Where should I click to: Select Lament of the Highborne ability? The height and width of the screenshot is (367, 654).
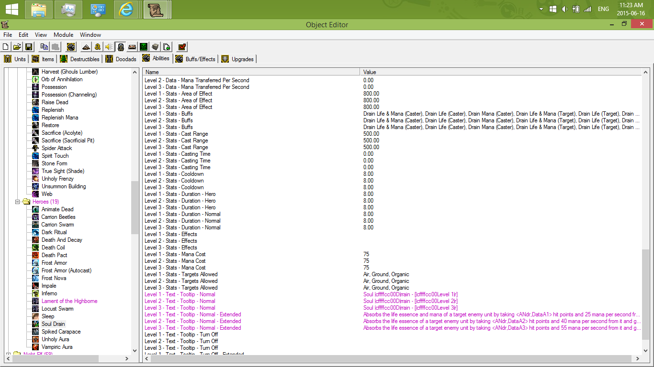[x=69, y=301]
